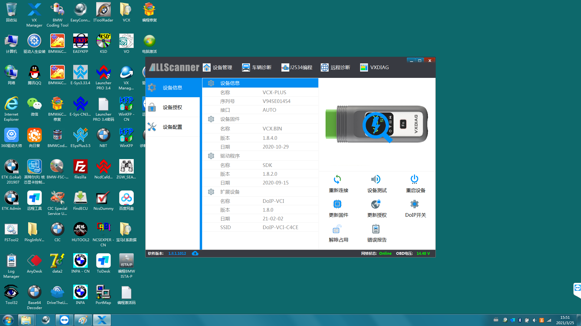
Task: Click the 更新固件 chip icon
Action: [337, 204]
